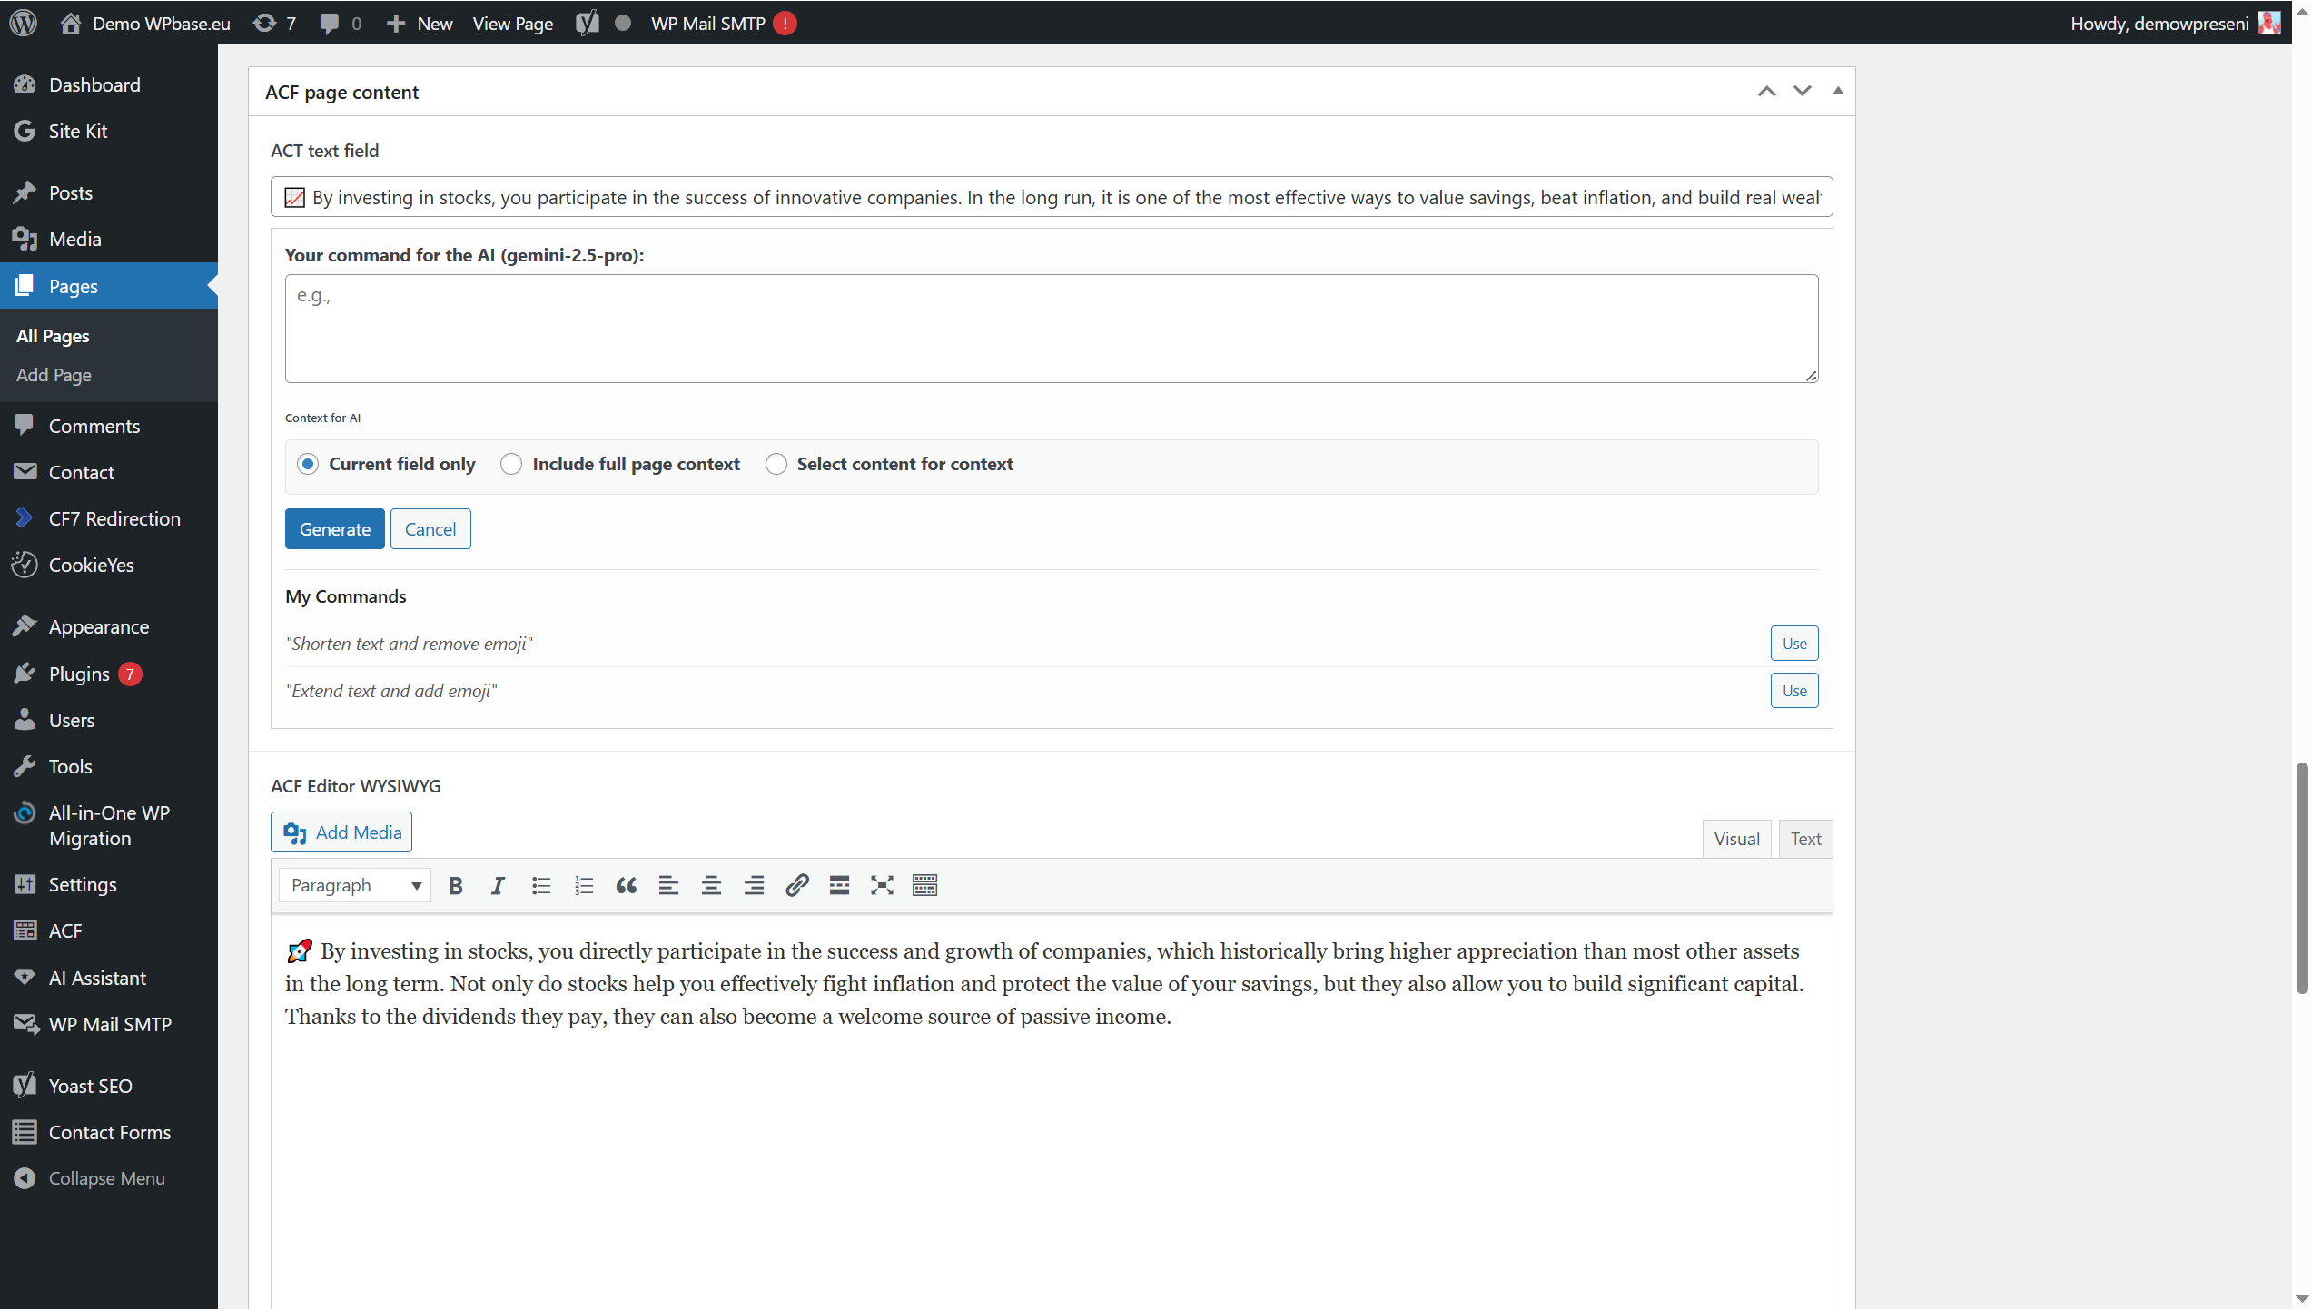Use the Shorten text command
The image size is (2312, 1309).
click(x=1793, y=644)
